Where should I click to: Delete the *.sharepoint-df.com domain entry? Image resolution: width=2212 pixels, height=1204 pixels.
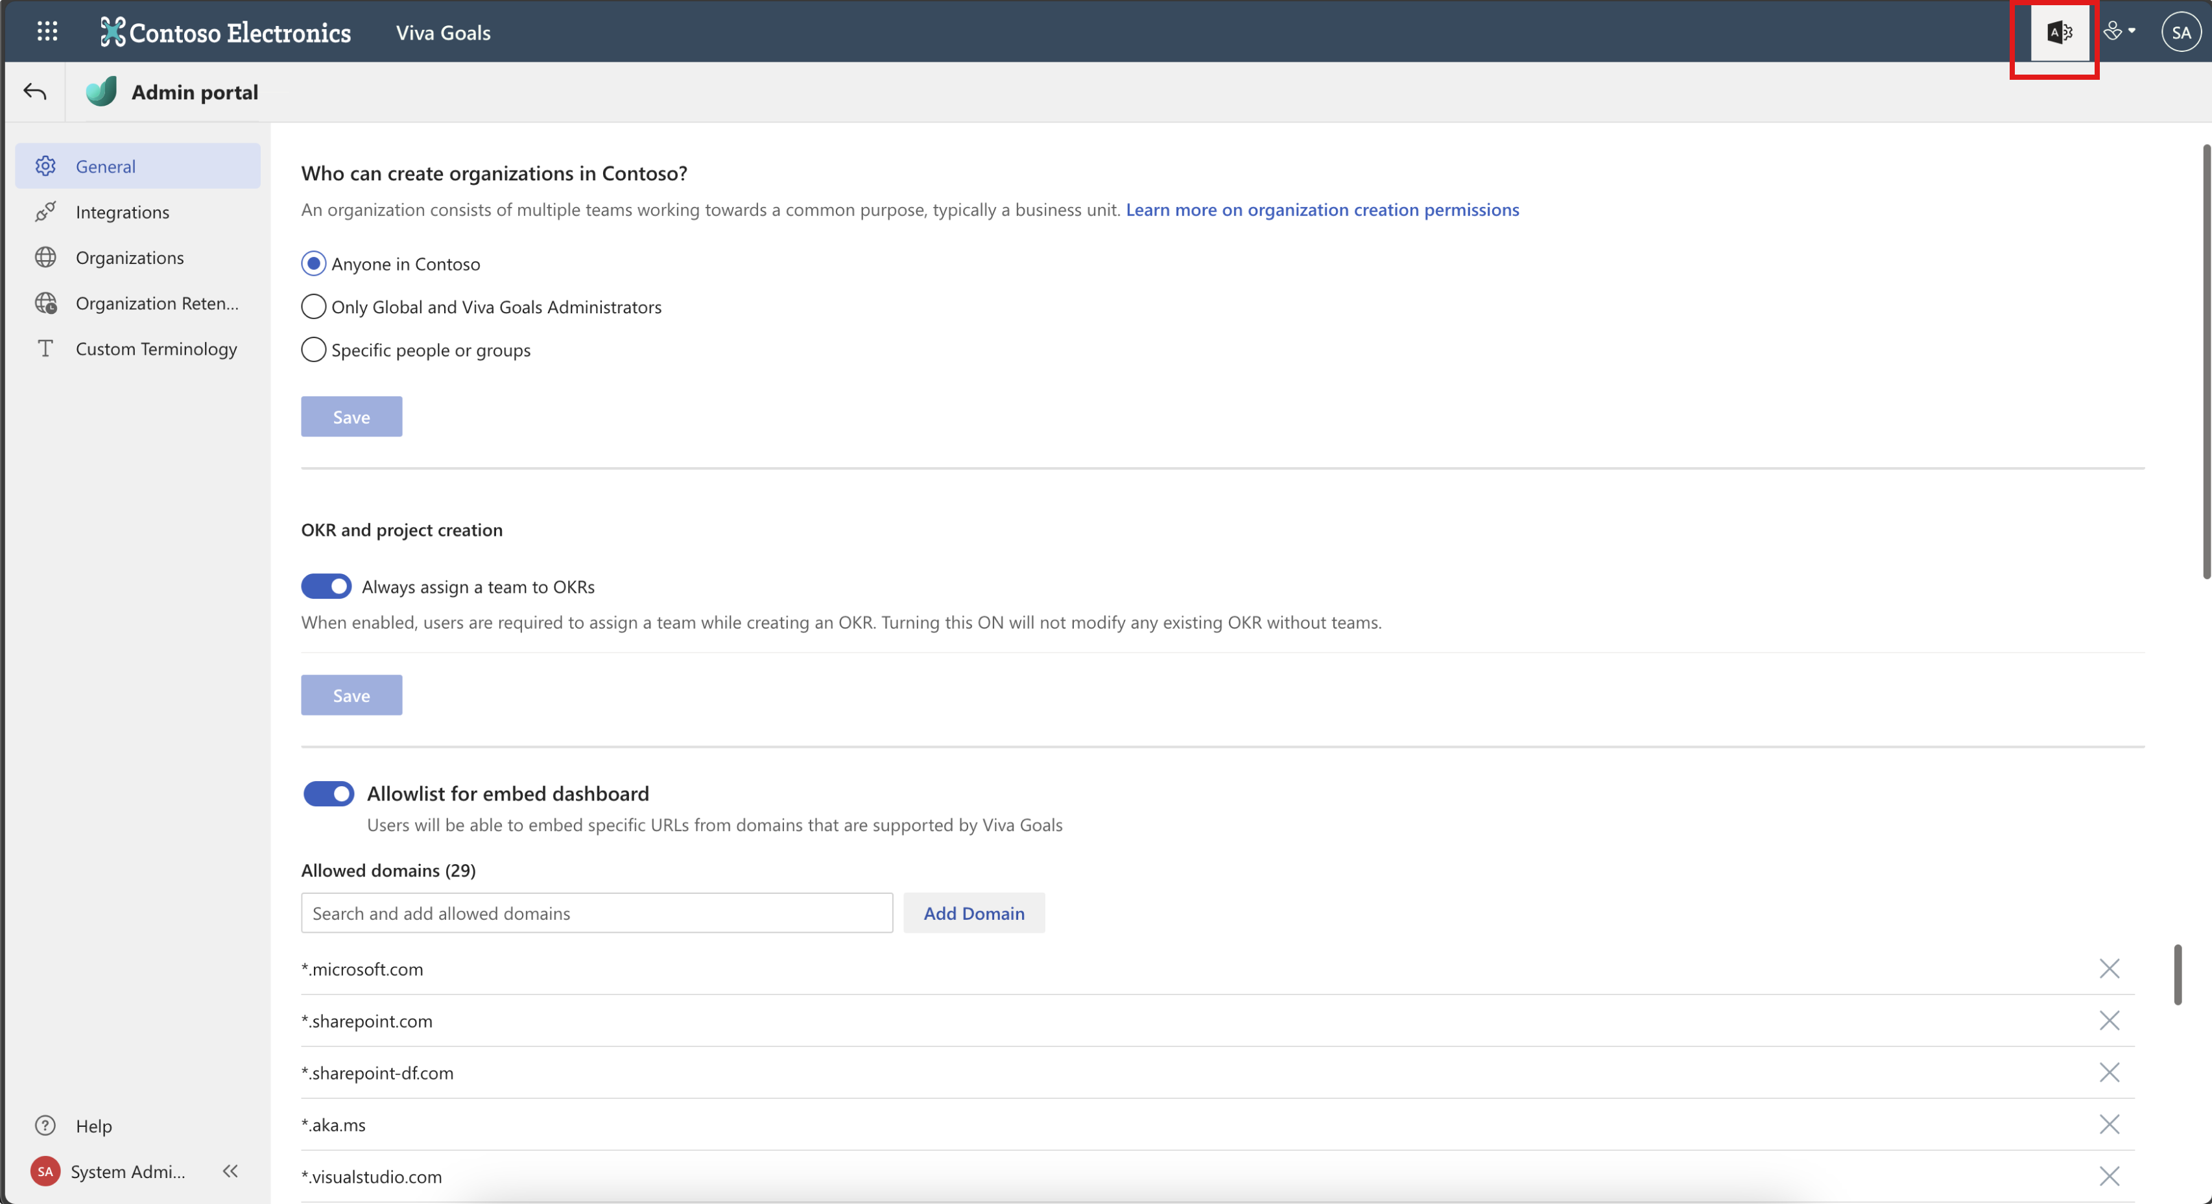click(x=2108, y=1072)
